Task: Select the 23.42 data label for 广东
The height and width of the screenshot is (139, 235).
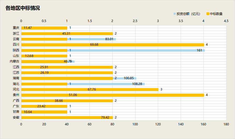Action: coord(41,106)
